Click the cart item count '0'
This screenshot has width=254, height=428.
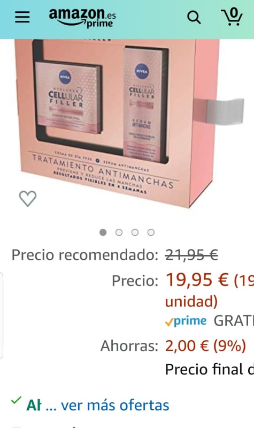[x=234, y=12]
